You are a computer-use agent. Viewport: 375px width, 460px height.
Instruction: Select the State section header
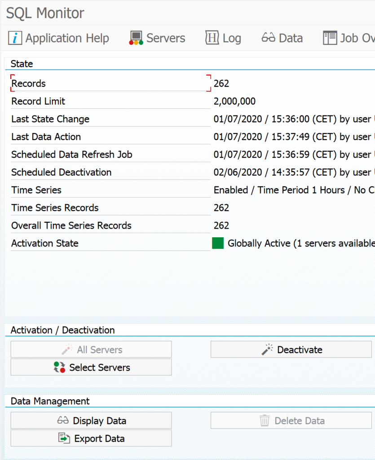click(22, 64)
